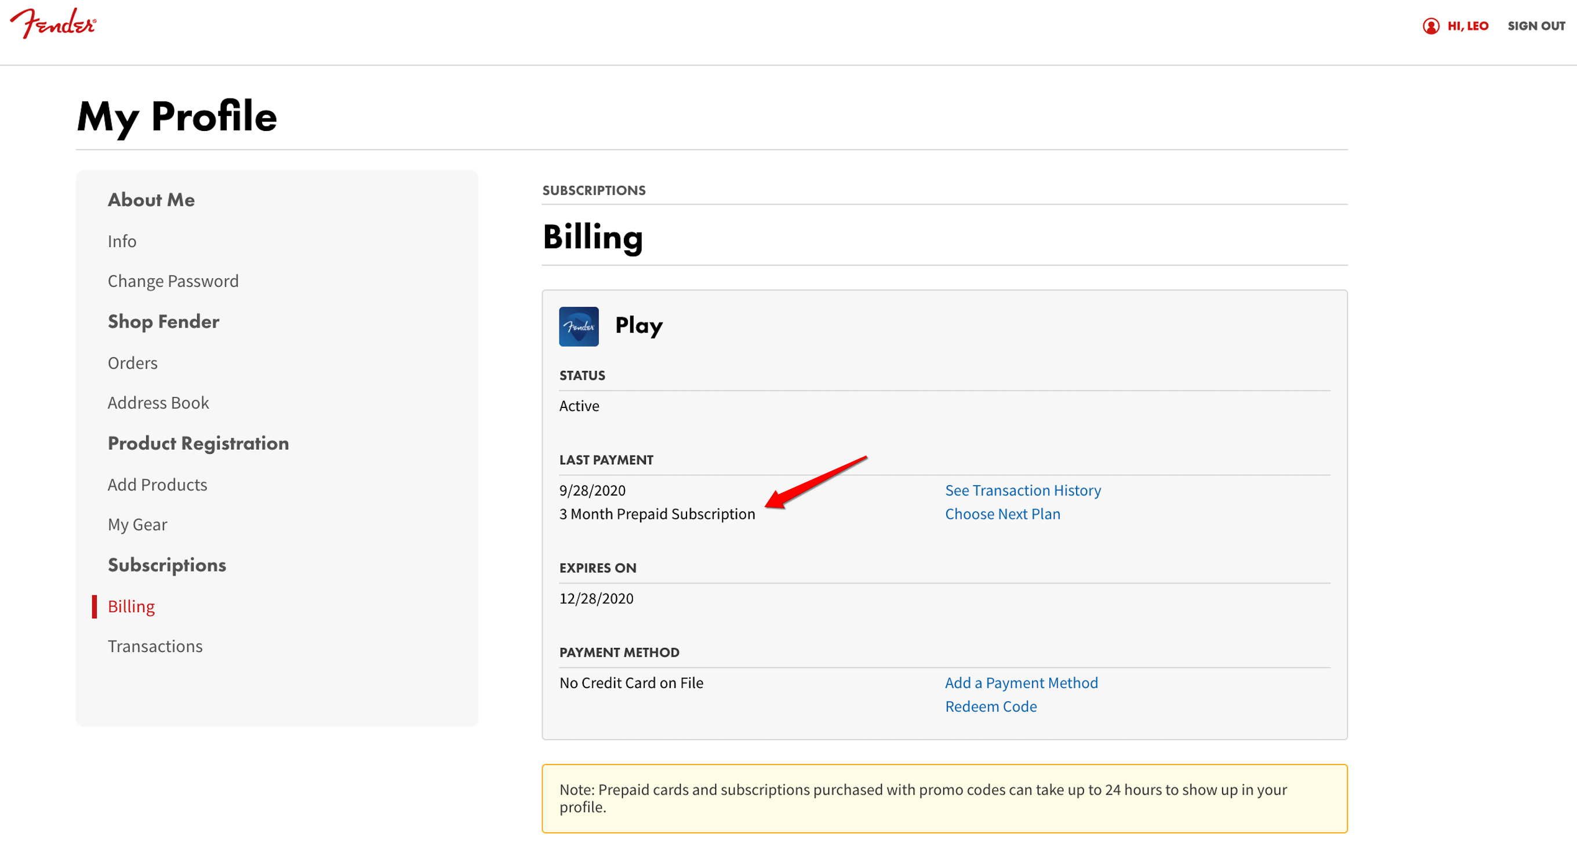The width and height of the screenshot is (1577, 852).
Task: Click the About Me heading
Action: point(151,199)
